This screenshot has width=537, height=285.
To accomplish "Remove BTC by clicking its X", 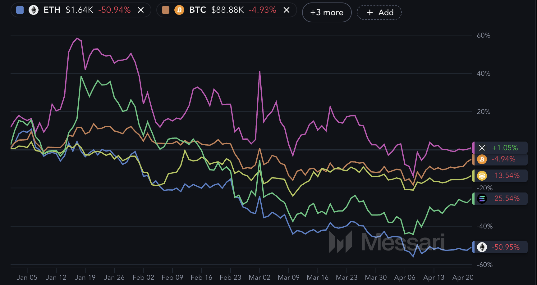I will (286, 10).
